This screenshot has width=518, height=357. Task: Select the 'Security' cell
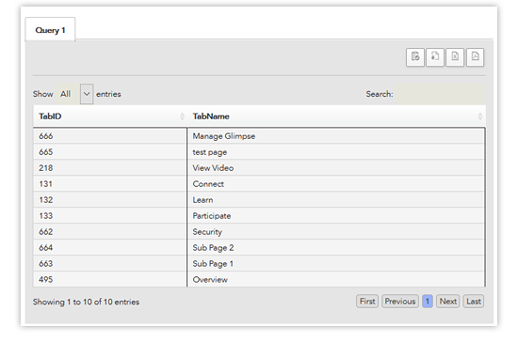click(x=336, y=232)
